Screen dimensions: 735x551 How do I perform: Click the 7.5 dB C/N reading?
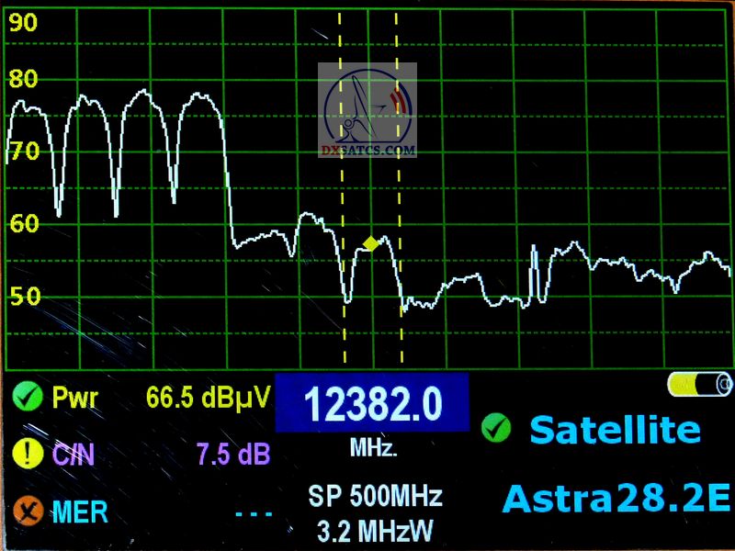[x=232, y=454]
